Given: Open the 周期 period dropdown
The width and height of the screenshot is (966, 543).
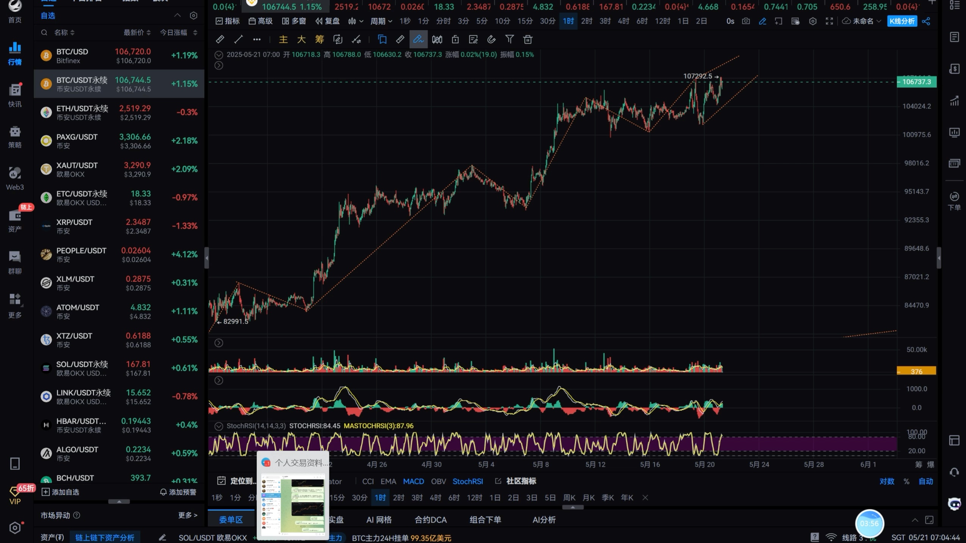Looking at the screenshot, I should [381, 21].
